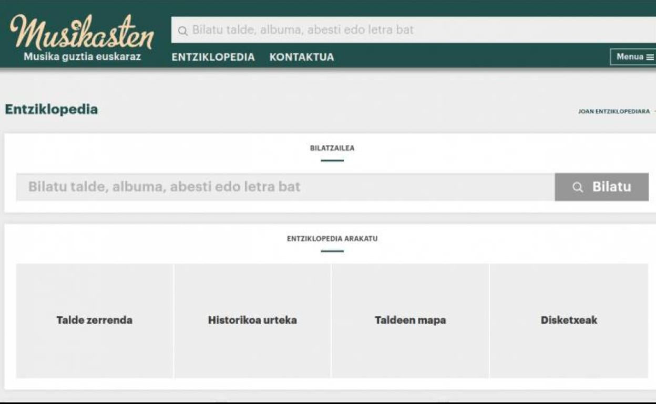Click the arrow after JOAN ENTZIKLOPEDIARA

(654, 111)
